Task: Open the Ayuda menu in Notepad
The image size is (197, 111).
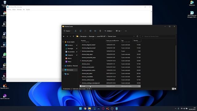Action: (x=28, y=10)
